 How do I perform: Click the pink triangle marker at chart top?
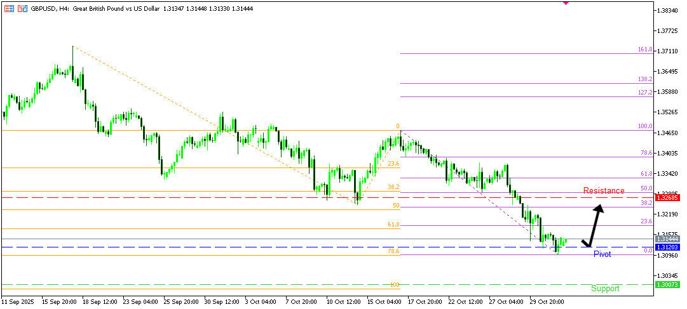tap(566, 3)
